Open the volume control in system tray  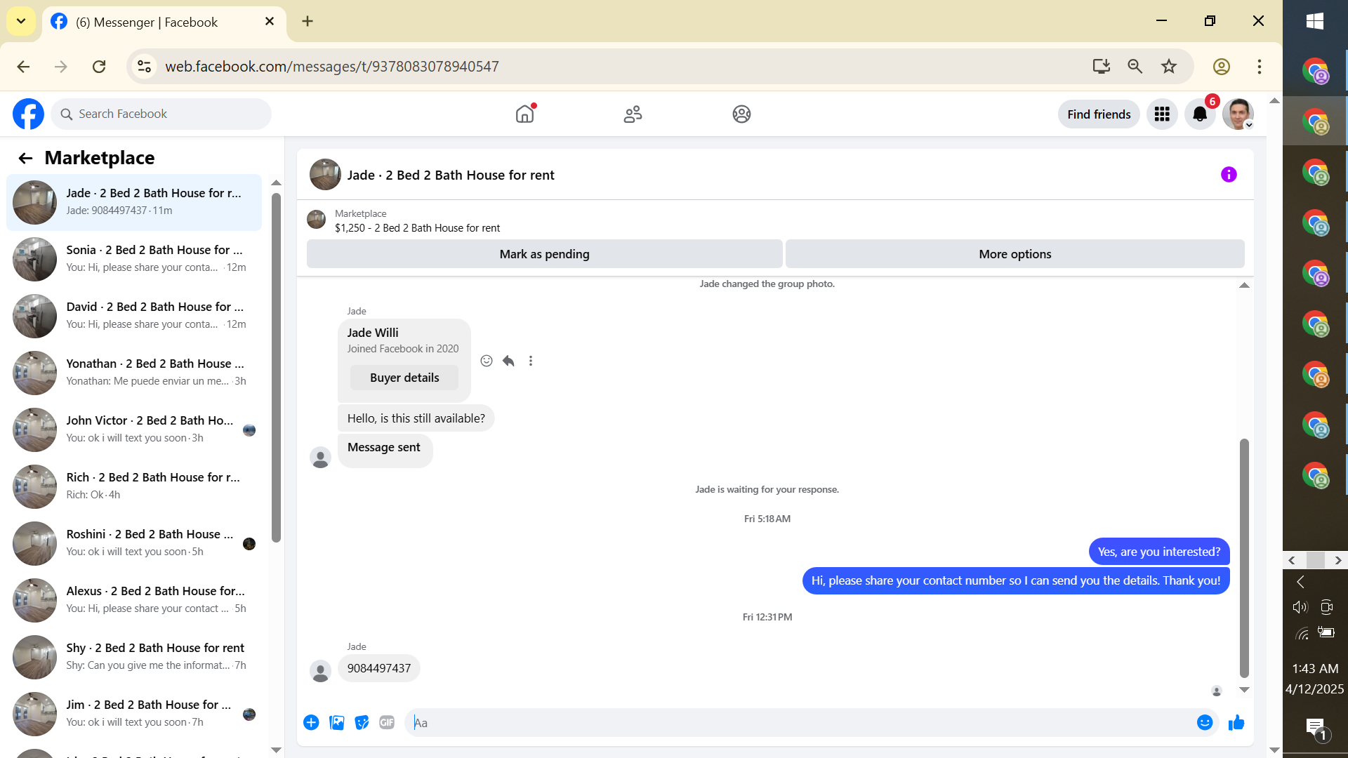tap(1300, 607)
